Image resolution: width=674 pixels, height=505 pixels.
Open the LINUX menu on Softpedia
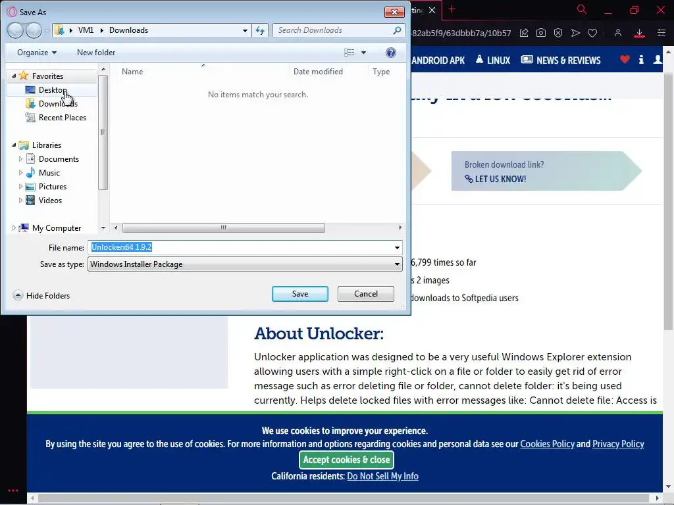click(493, 60)
